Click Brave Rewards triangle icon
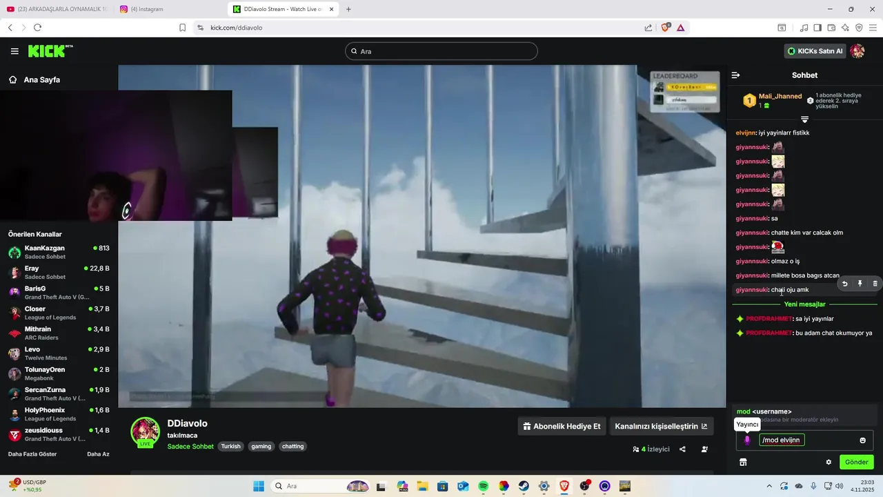 click(x=681, y=28)
